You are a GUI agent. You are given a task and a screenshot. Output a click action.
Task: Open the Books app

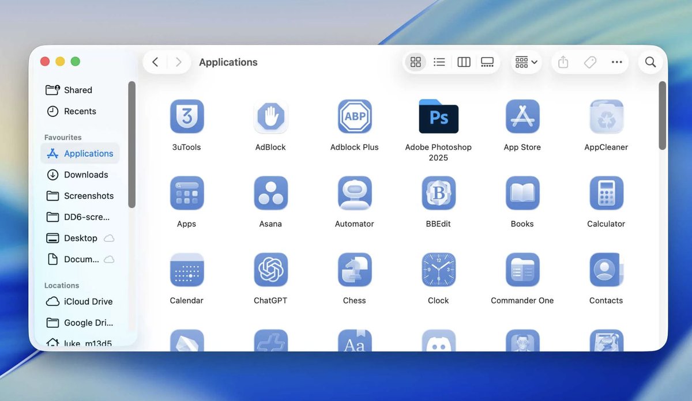tap(522, 193)
